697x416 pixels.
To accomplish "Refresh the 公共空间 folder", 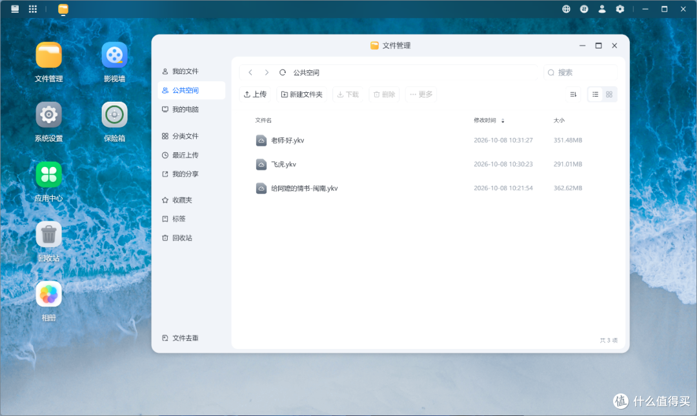I will coord(282,72).
